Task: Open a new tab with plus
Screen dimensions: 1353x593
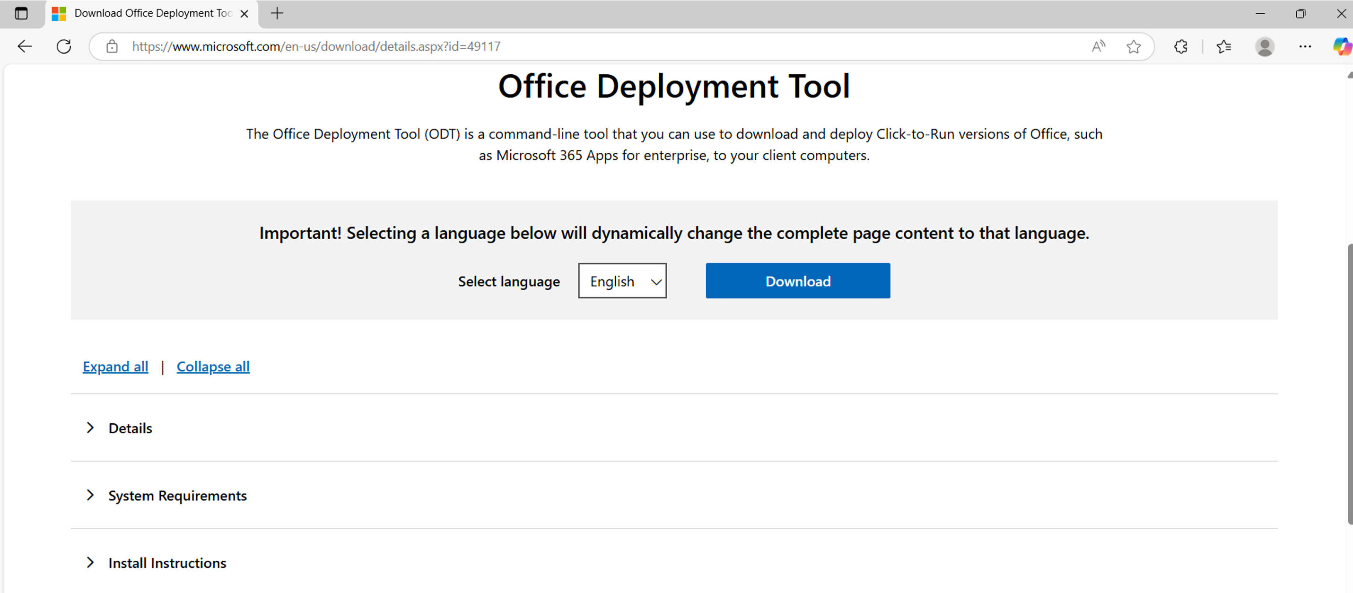Action: click(277, 14)
